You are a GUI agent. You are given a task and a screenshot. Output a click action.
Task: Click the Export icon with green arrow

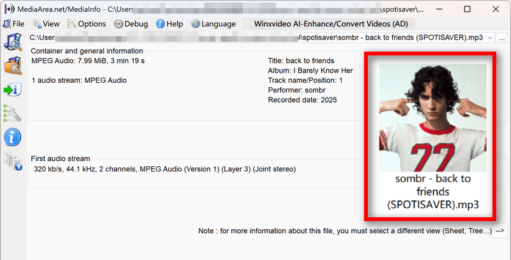click(12, 90)
